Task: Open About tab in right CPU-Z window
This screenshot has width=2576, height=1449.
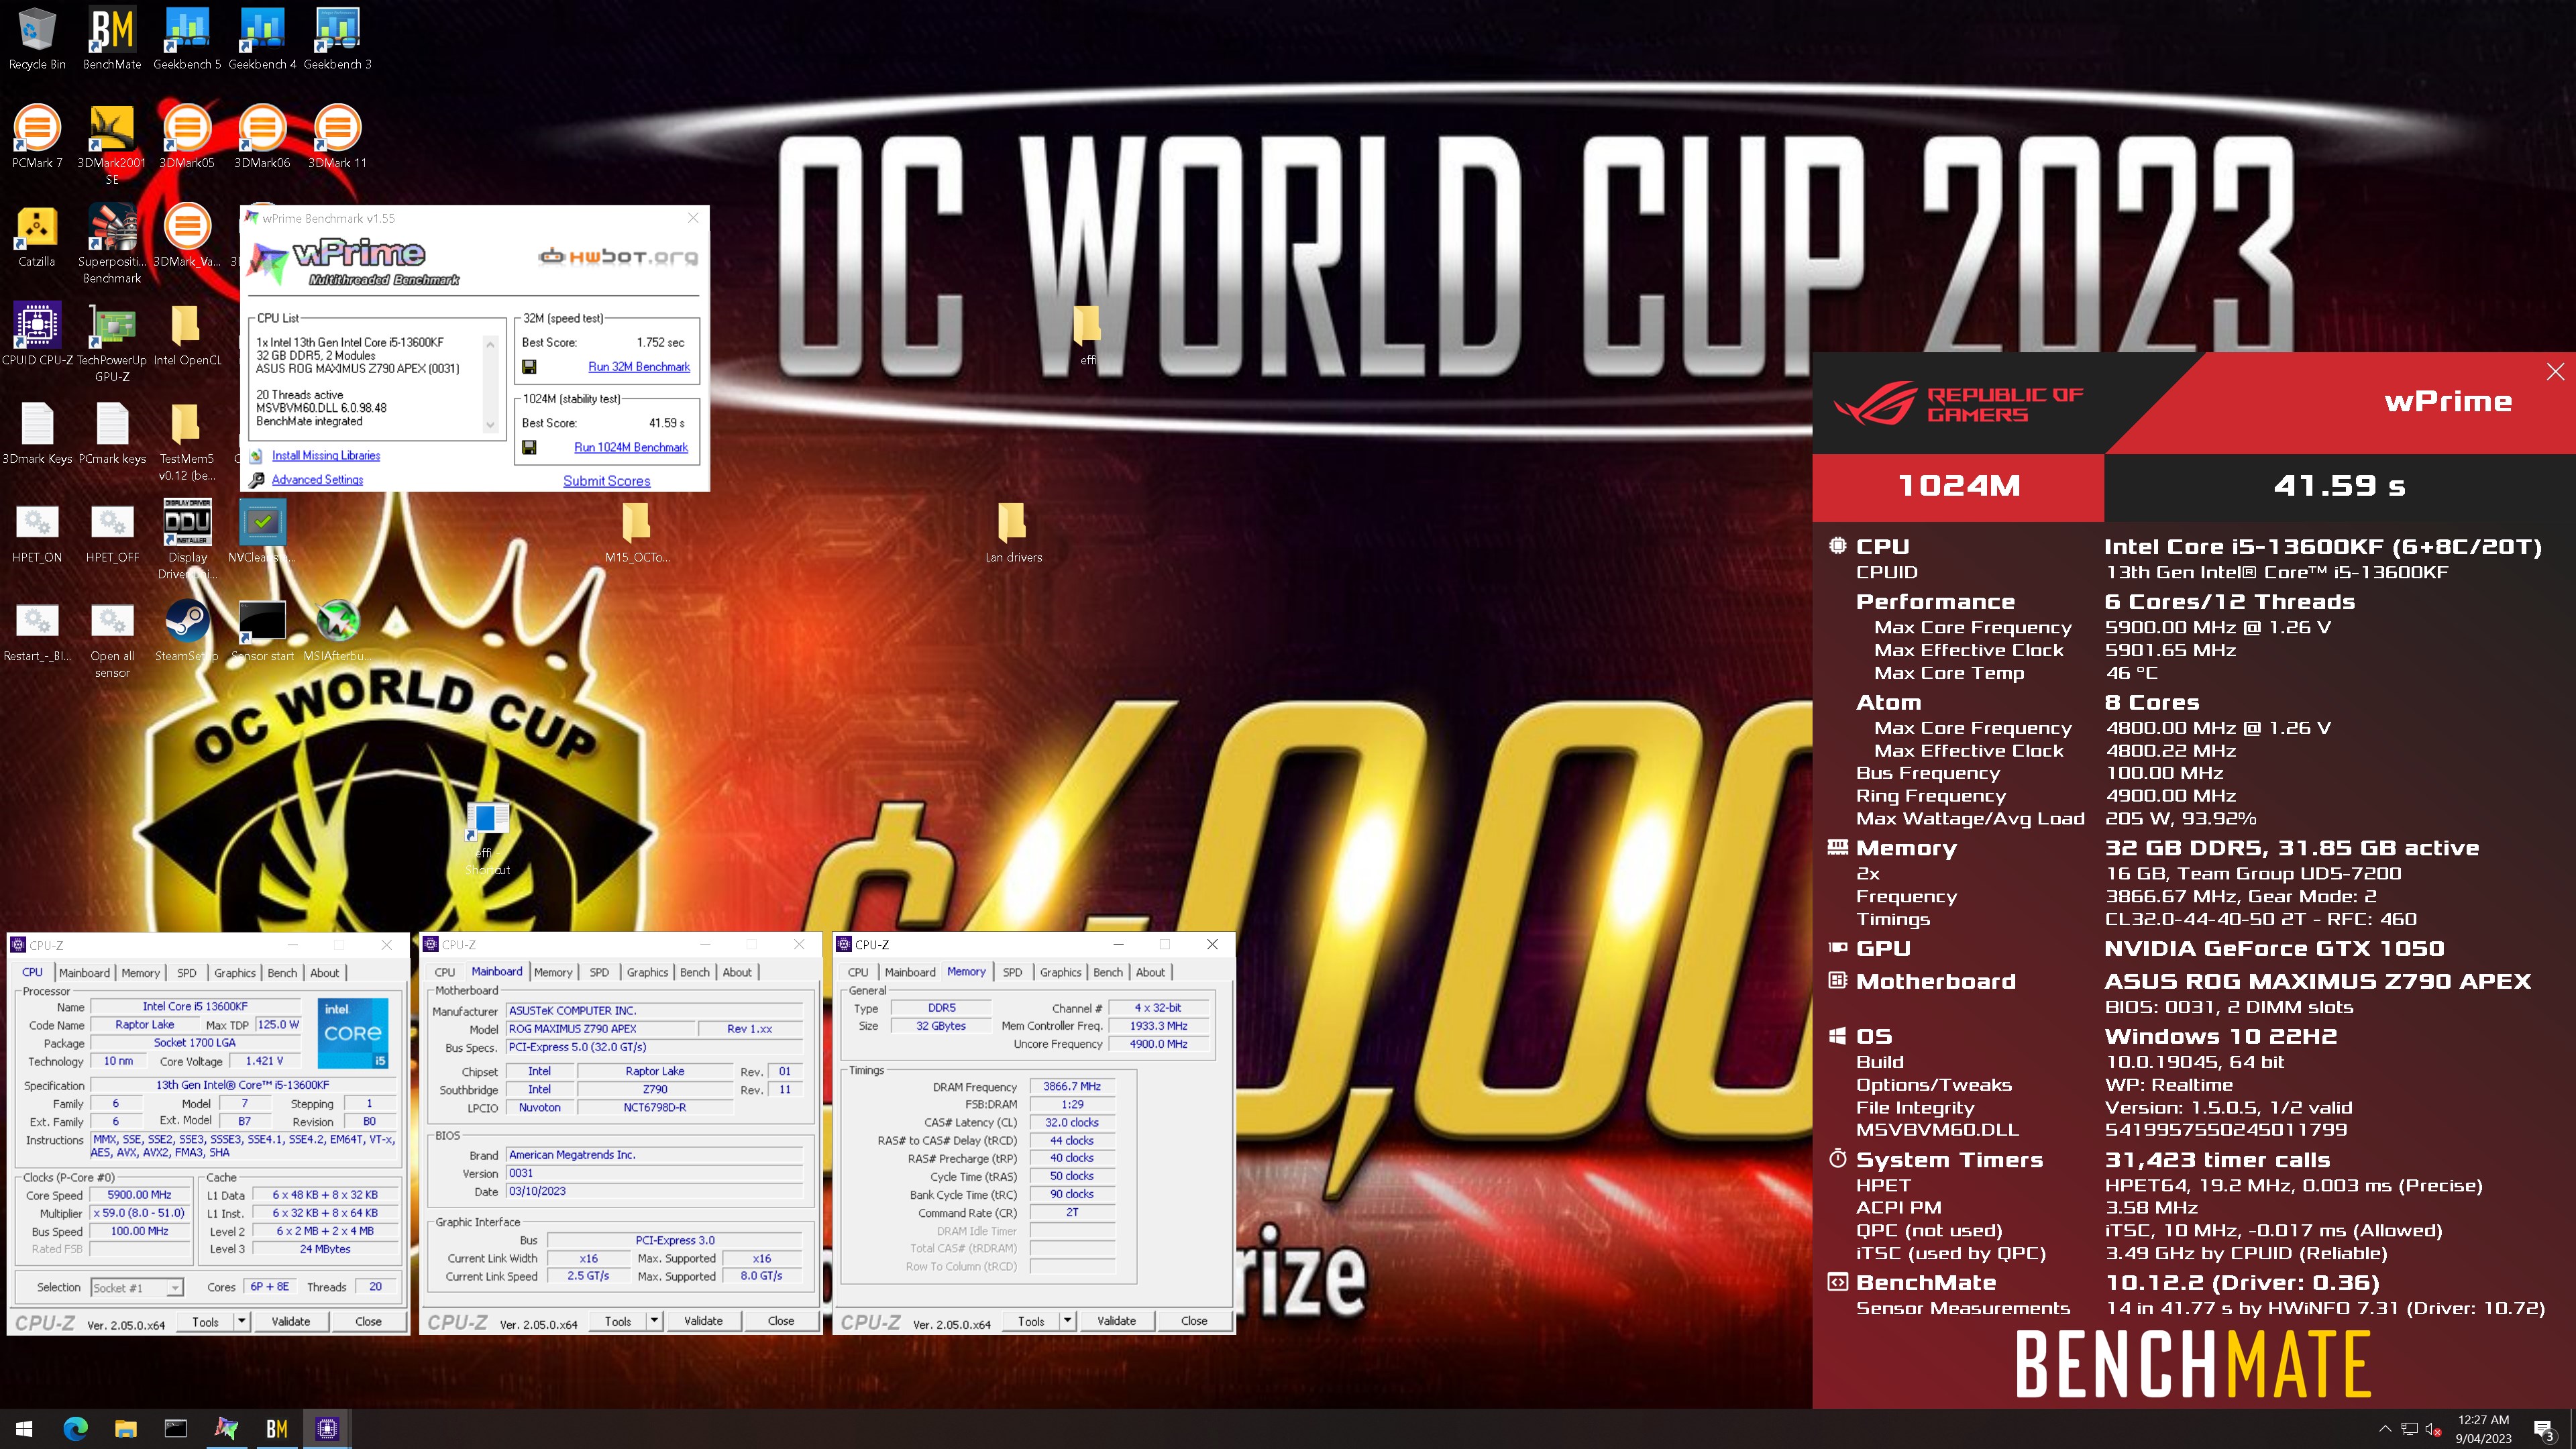Action: point(1150,972)
